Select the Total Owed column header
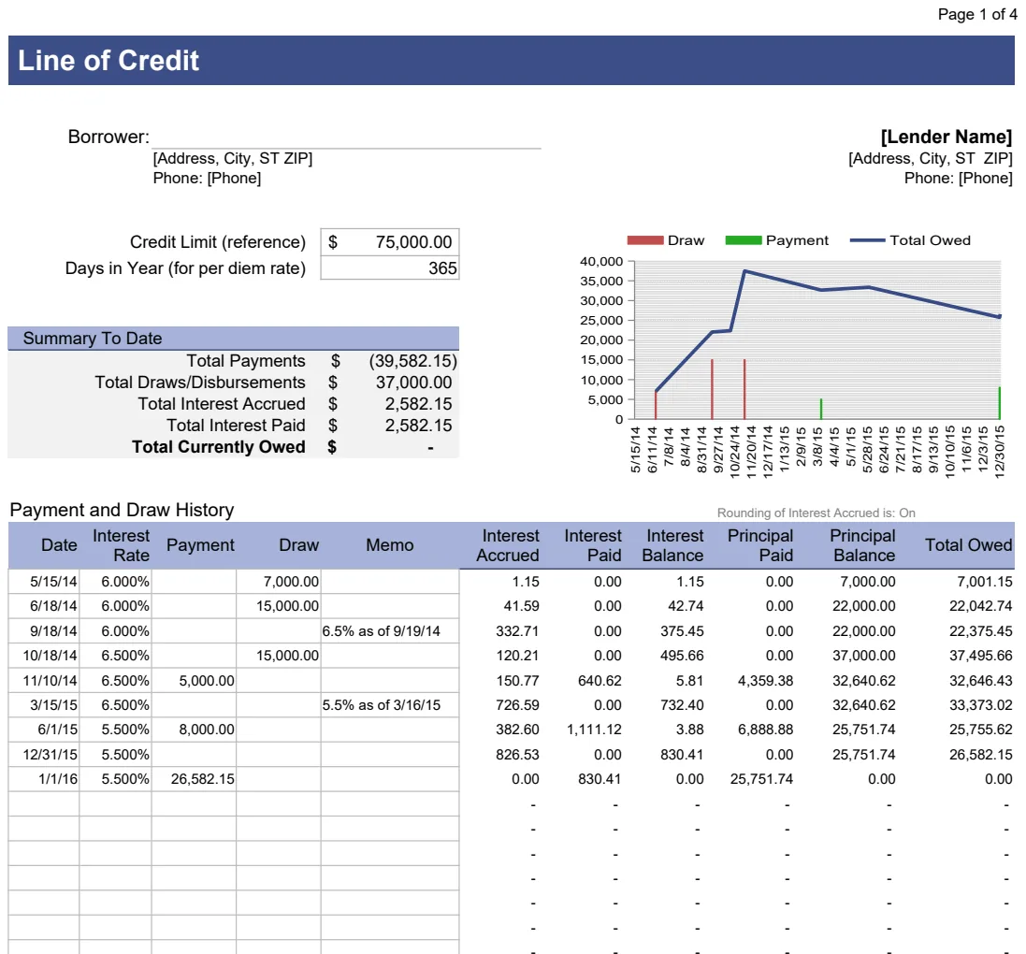 [968, 545]
